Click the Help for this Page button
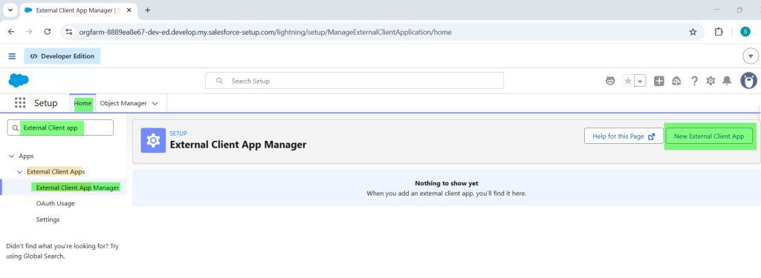Viewport: 761px width, 278px height. pyautogui.click(x=624, y=136)
